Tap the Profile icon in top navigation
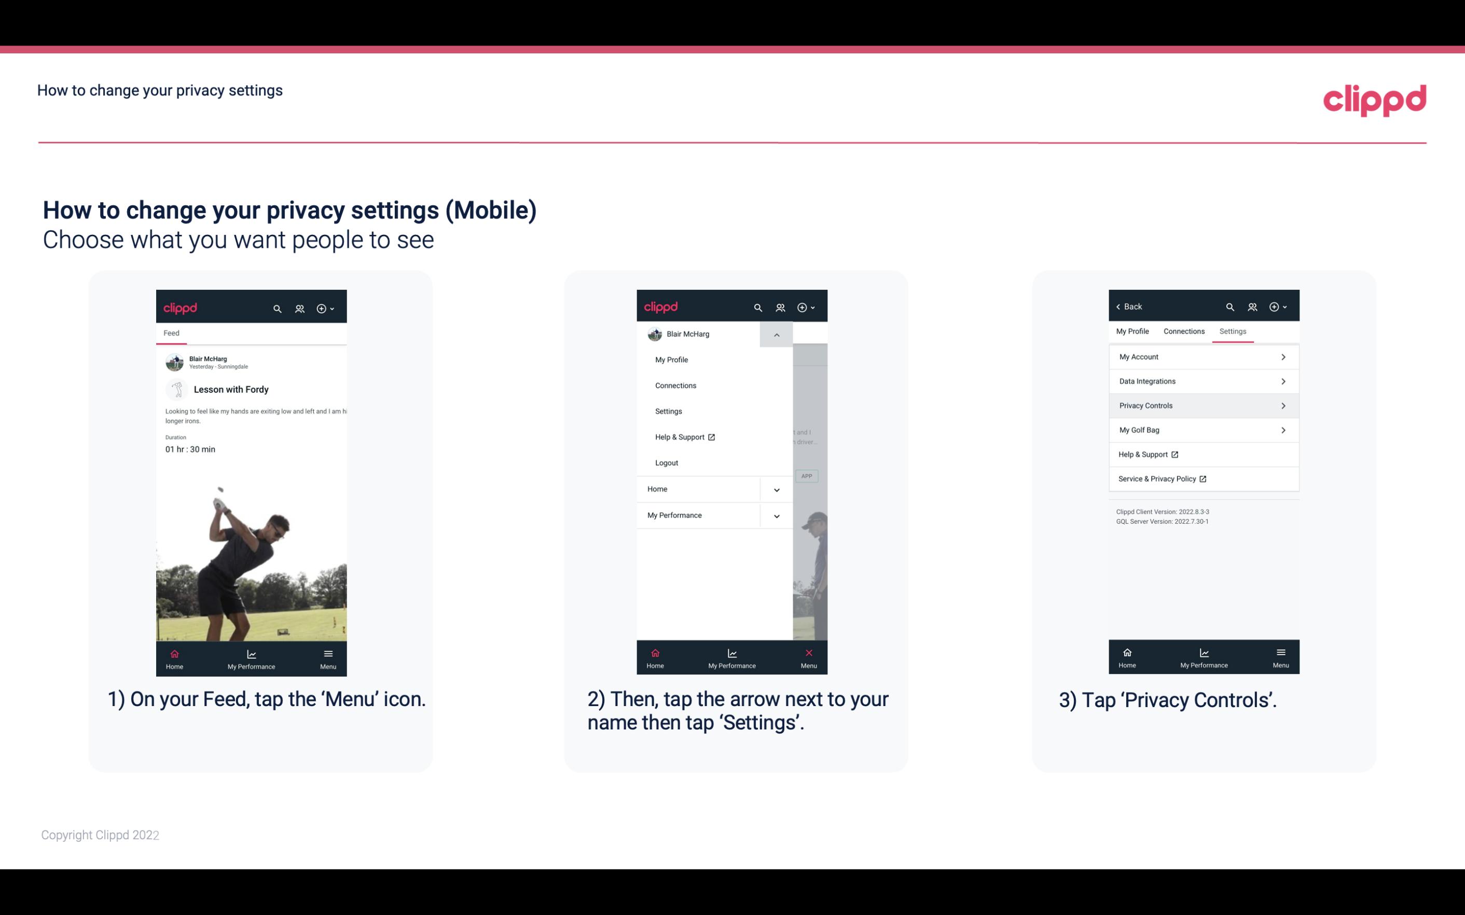The height and width of the screenshot is (915, 1465). [x=299, y=307]
